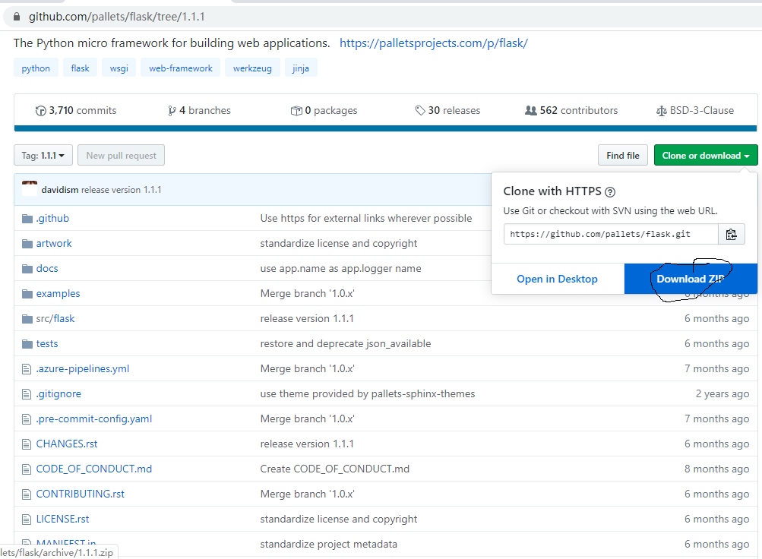View the 4 branches list
The width and height of the screenshot is (762, 559).
[199, 111]
